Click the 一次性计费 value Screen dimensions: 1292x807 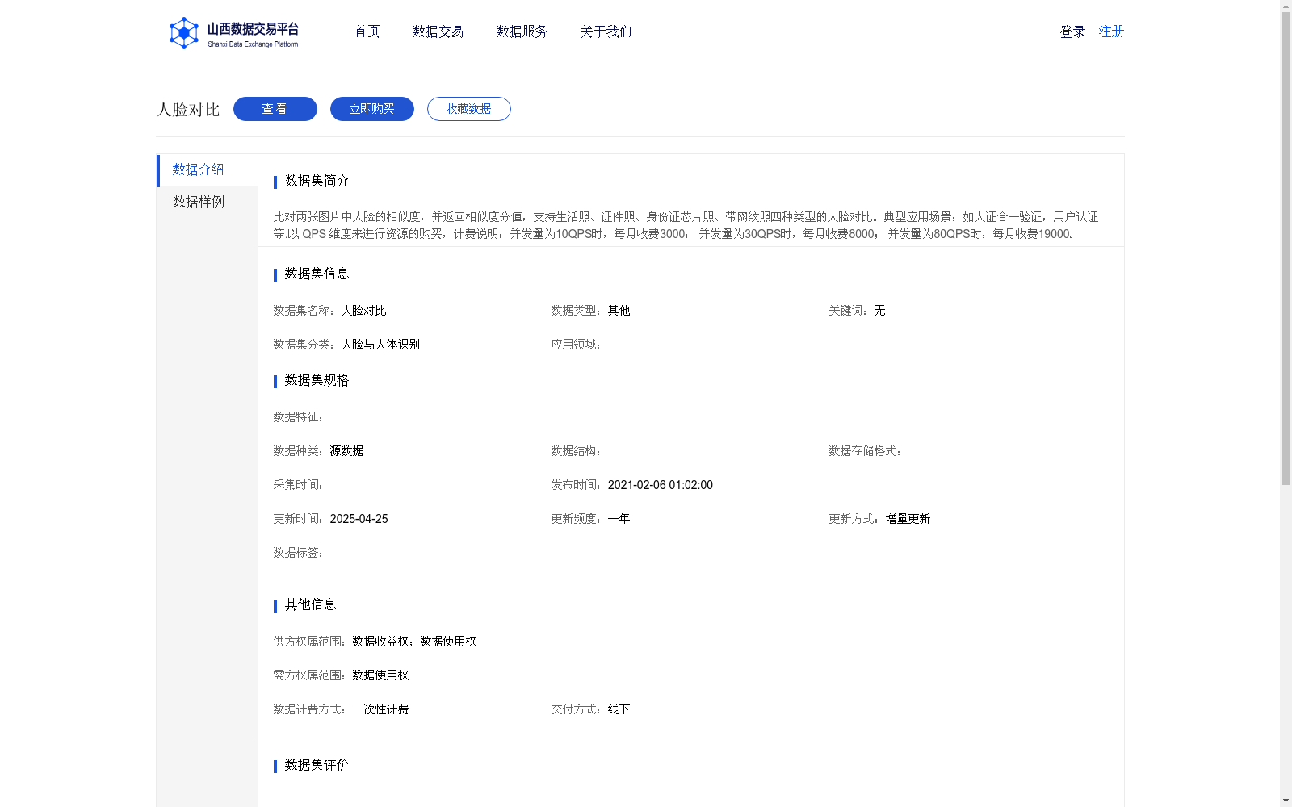(x=380, y=709)
